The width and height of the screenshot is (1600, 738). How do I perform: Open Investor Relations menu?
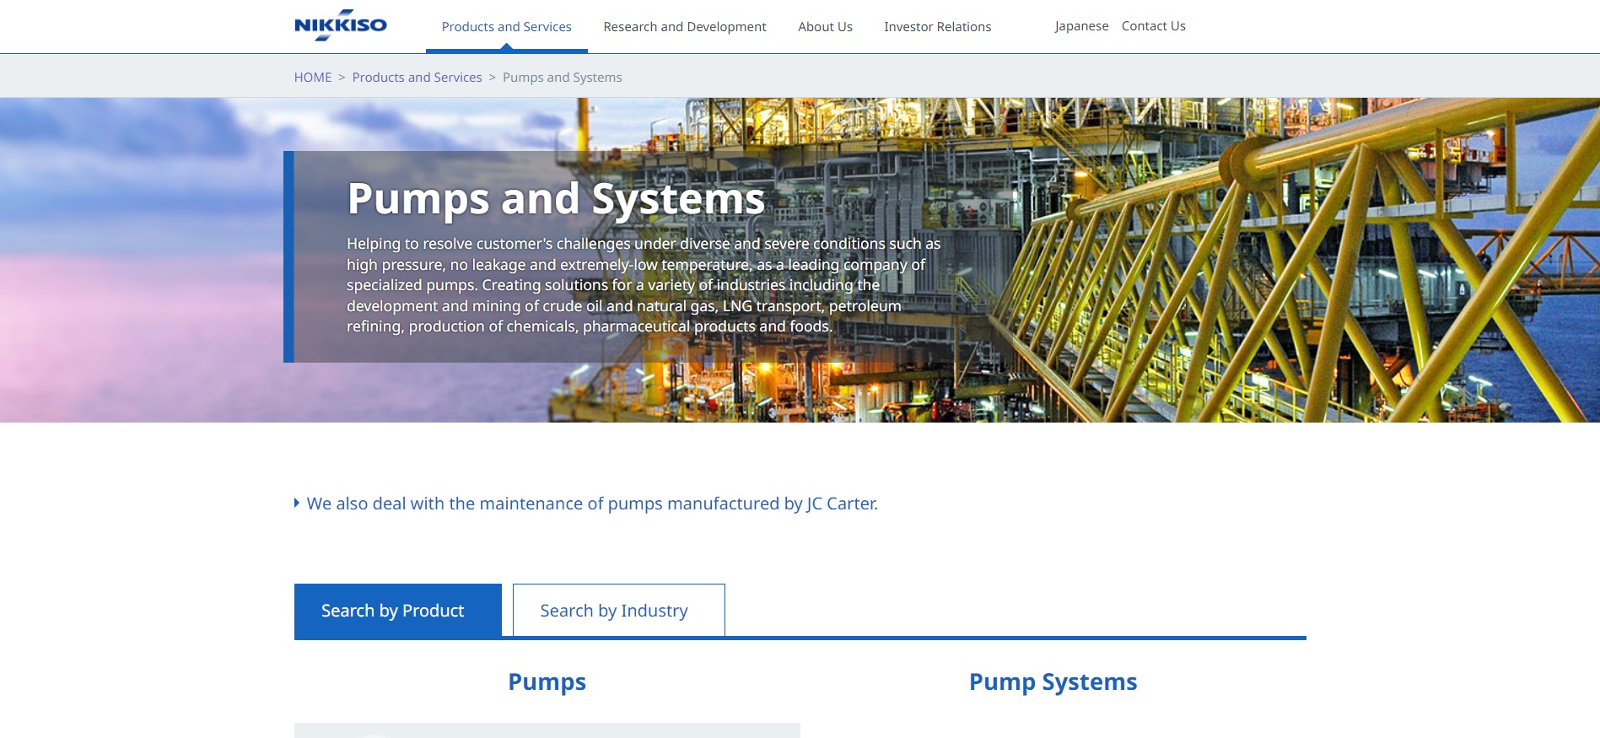pyautogui.click(x=937, y=27)
